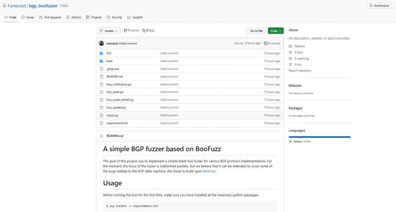
Task: View the 3 watching link
Action: coord(299,59)
